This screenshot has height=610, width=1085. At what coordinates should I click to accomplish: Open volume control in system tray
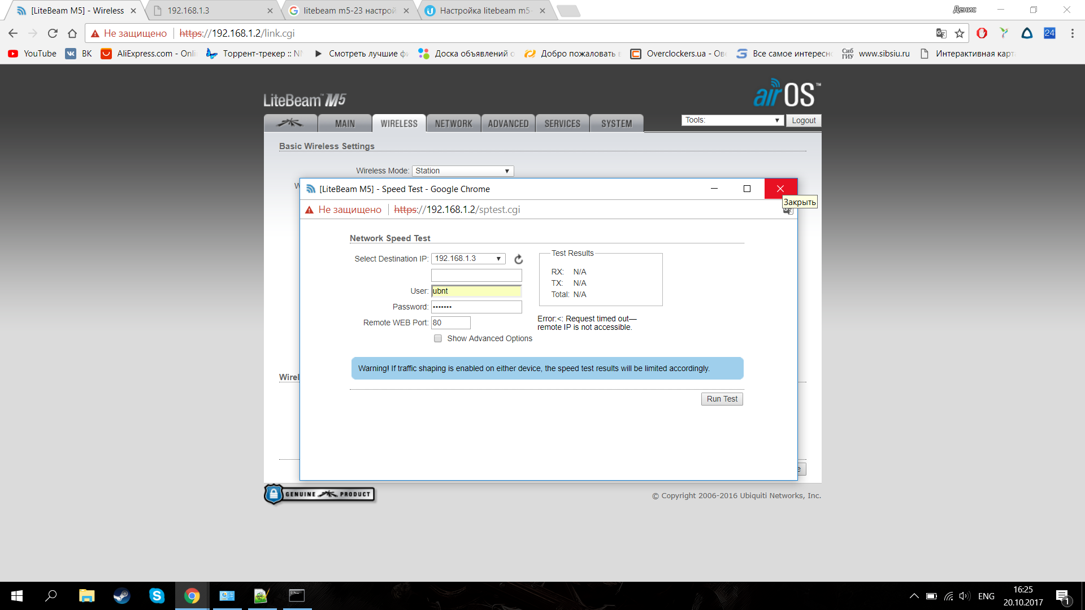[964, 596]
